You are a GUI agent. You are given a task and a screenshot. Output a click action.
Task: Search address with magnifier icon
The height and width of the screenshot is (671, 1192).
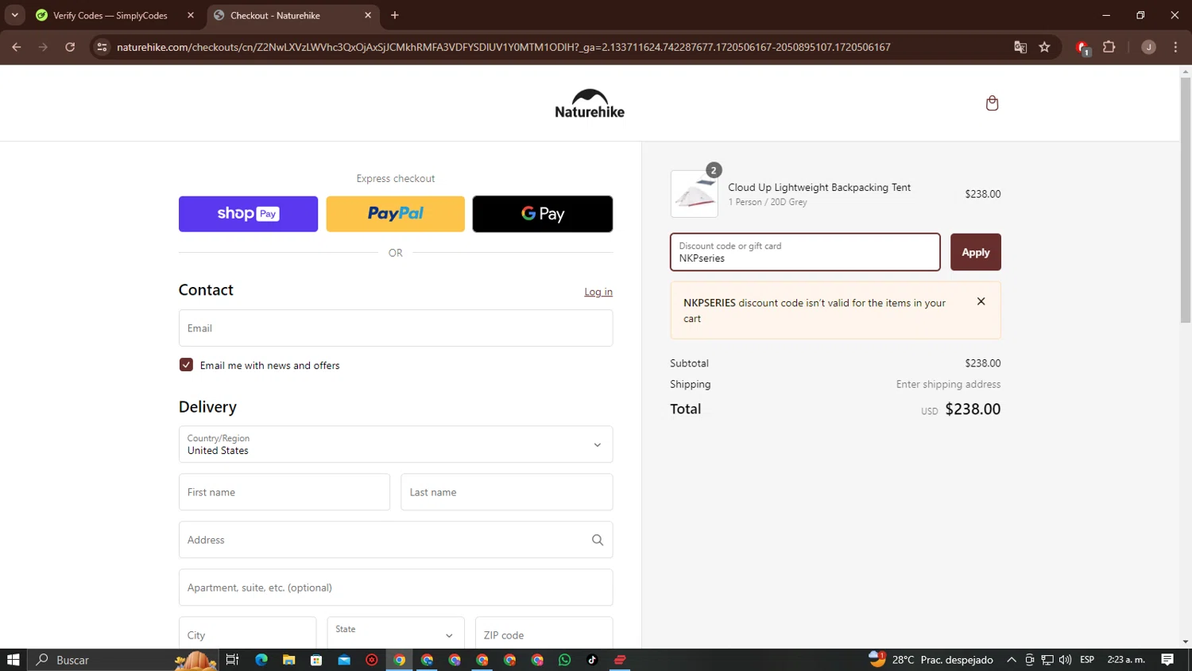click(x=598, y=540)
